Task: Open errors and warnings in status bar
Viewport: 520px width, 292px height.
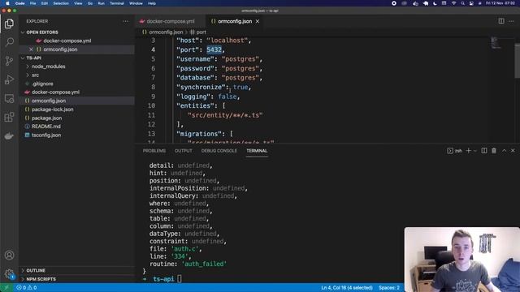Action: [x=27, y=288]
